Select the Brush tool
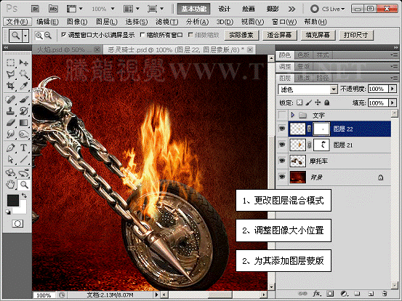Viewport: 402px width, 301px height. coord(23,100)
